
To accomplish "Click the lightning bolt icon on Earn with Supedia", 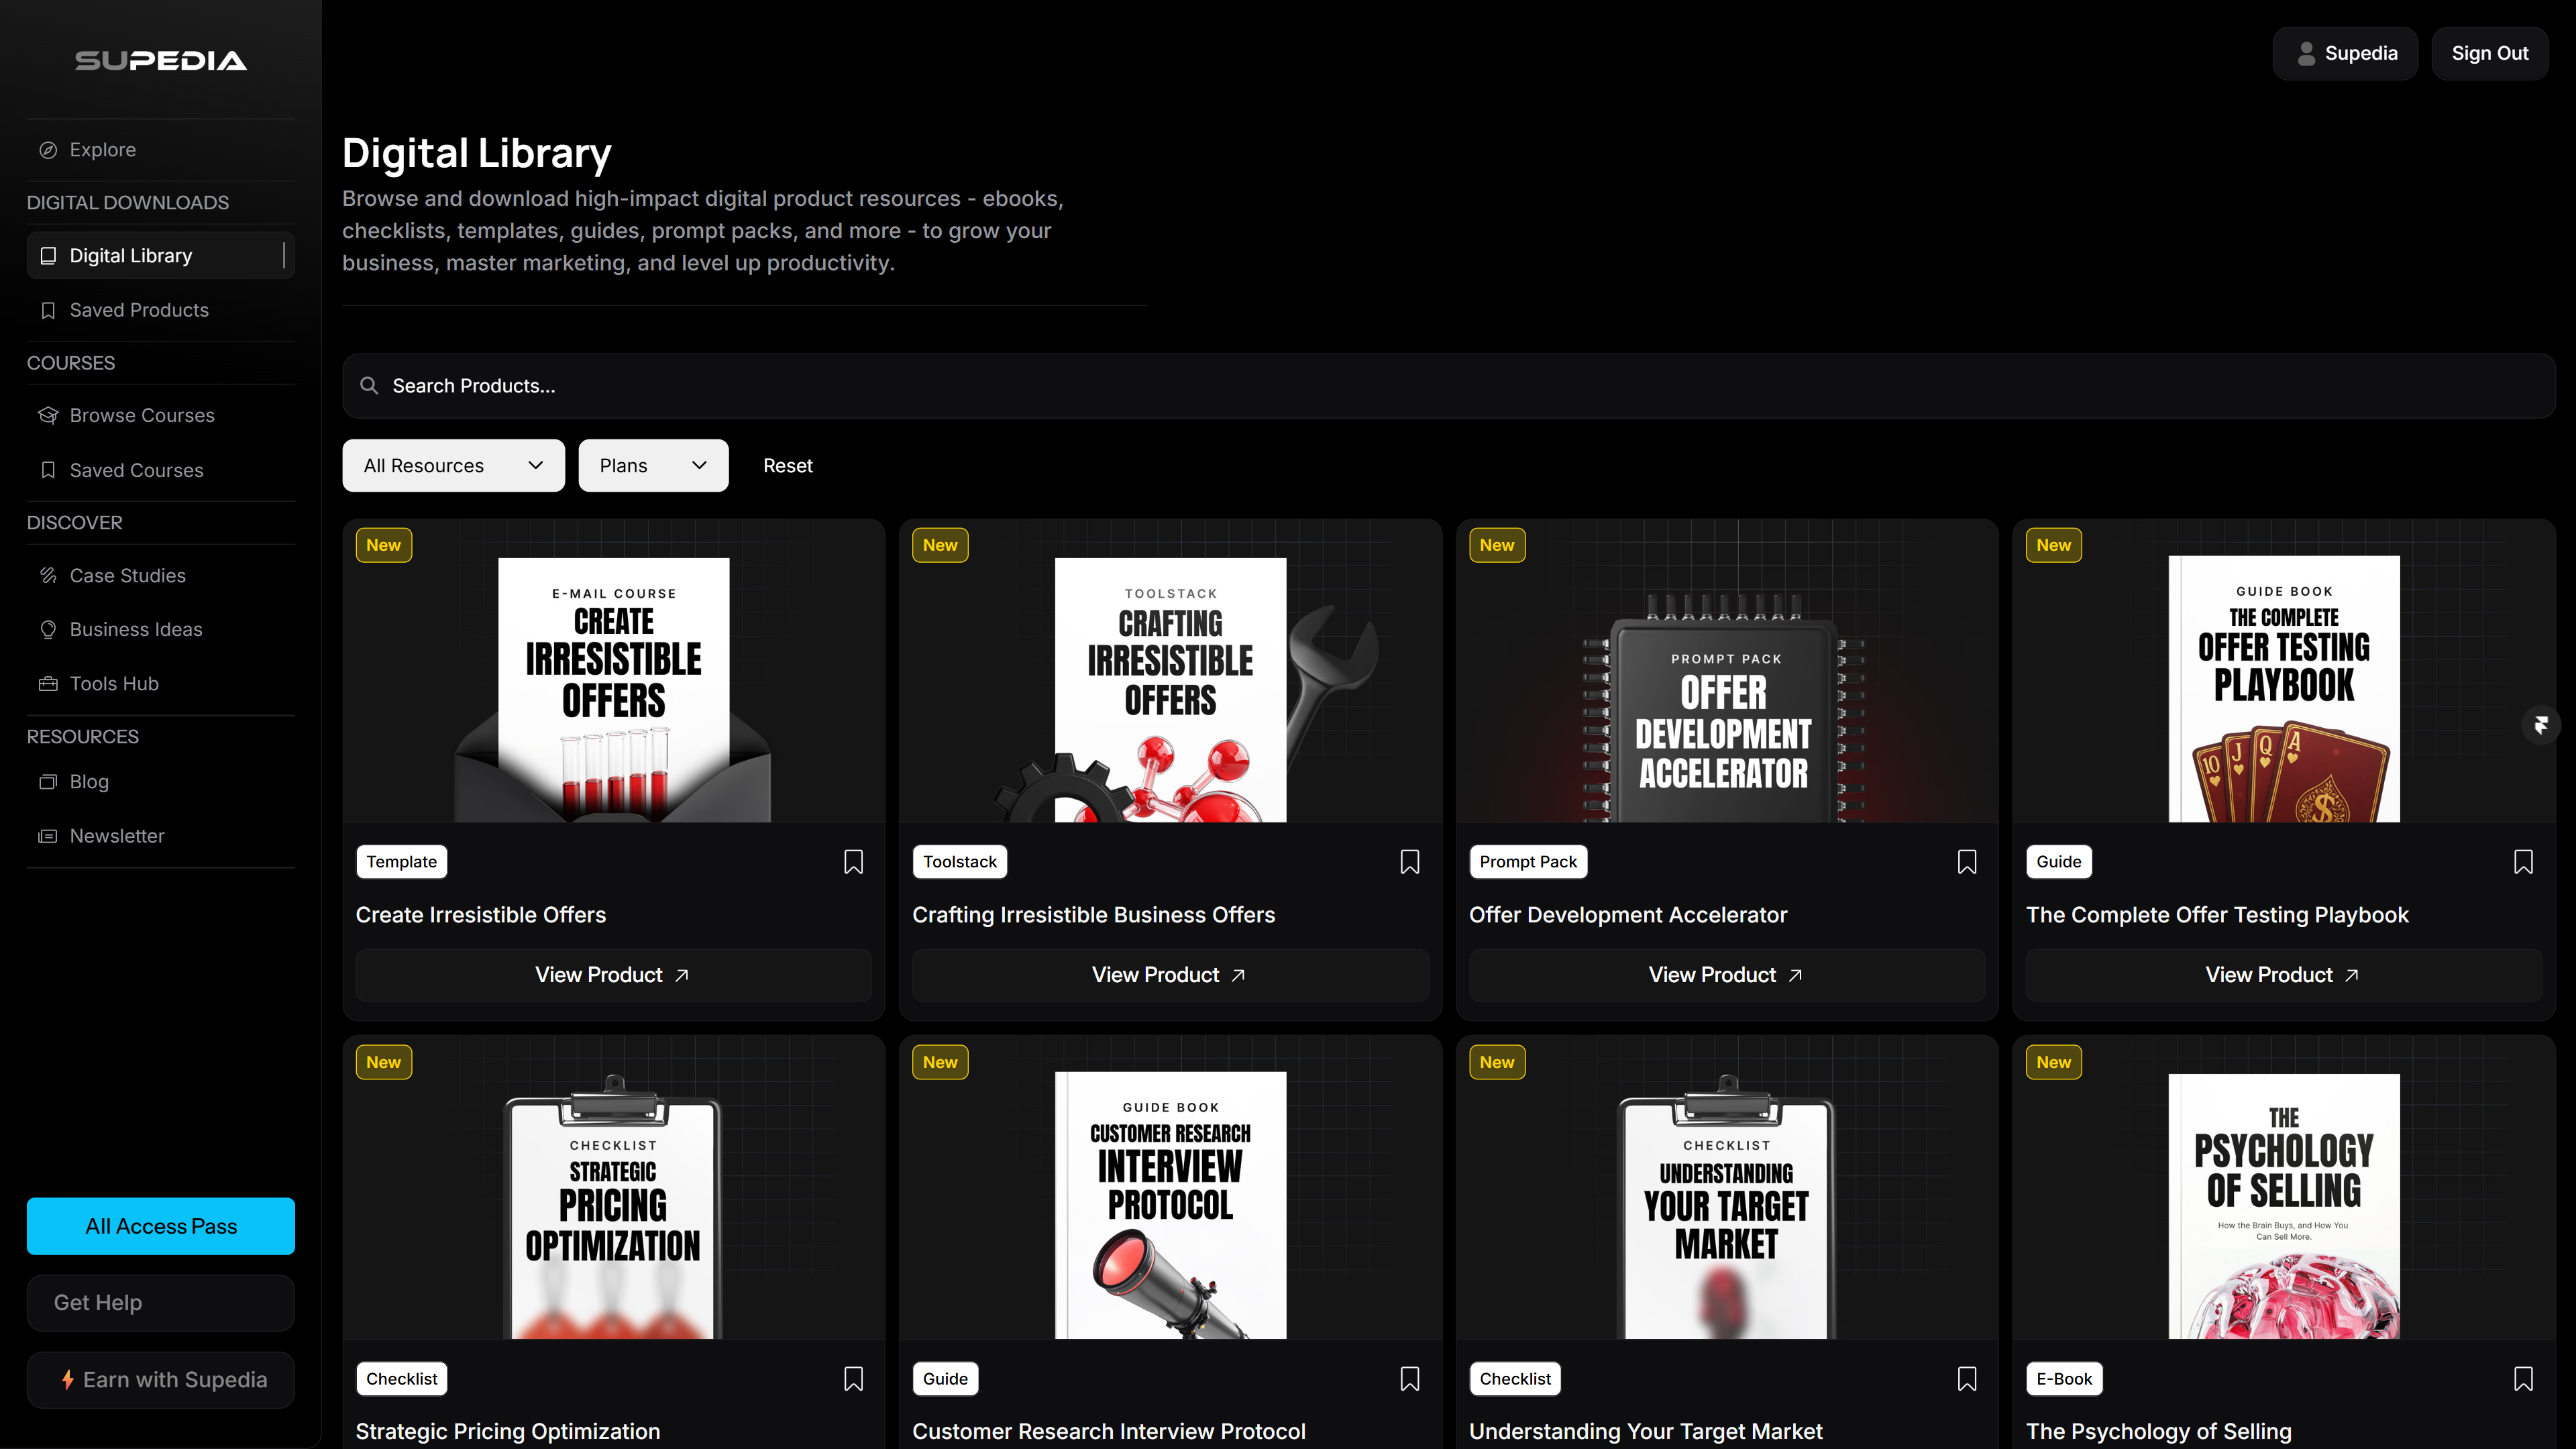I will [x=68, y=1380].
